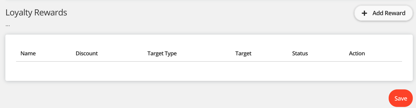Image resolution: width=416 pixels, height=108 pixels.
Task: Click the gray area between heading and Add Reward
Action: [x=209, y=13]
